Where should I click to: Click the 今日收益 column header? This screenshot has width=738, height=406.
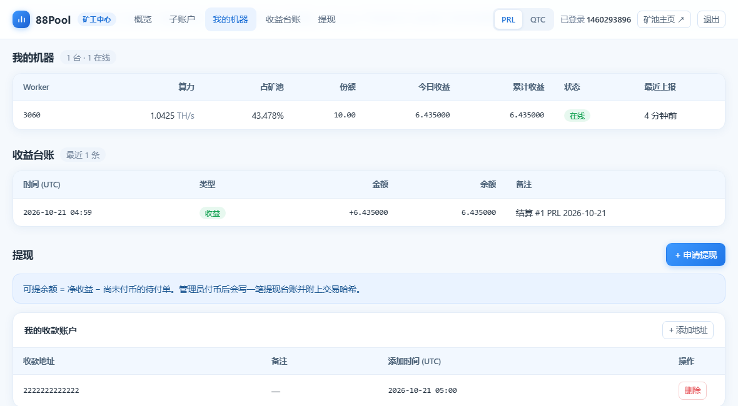[435, 87]
